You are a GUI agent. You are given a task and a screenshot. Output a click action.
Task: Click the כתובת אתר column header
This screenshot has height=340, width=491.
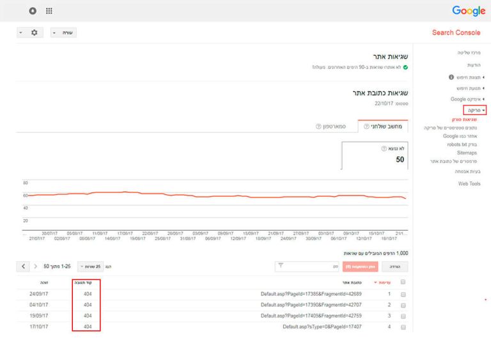(x=352, y=282)
